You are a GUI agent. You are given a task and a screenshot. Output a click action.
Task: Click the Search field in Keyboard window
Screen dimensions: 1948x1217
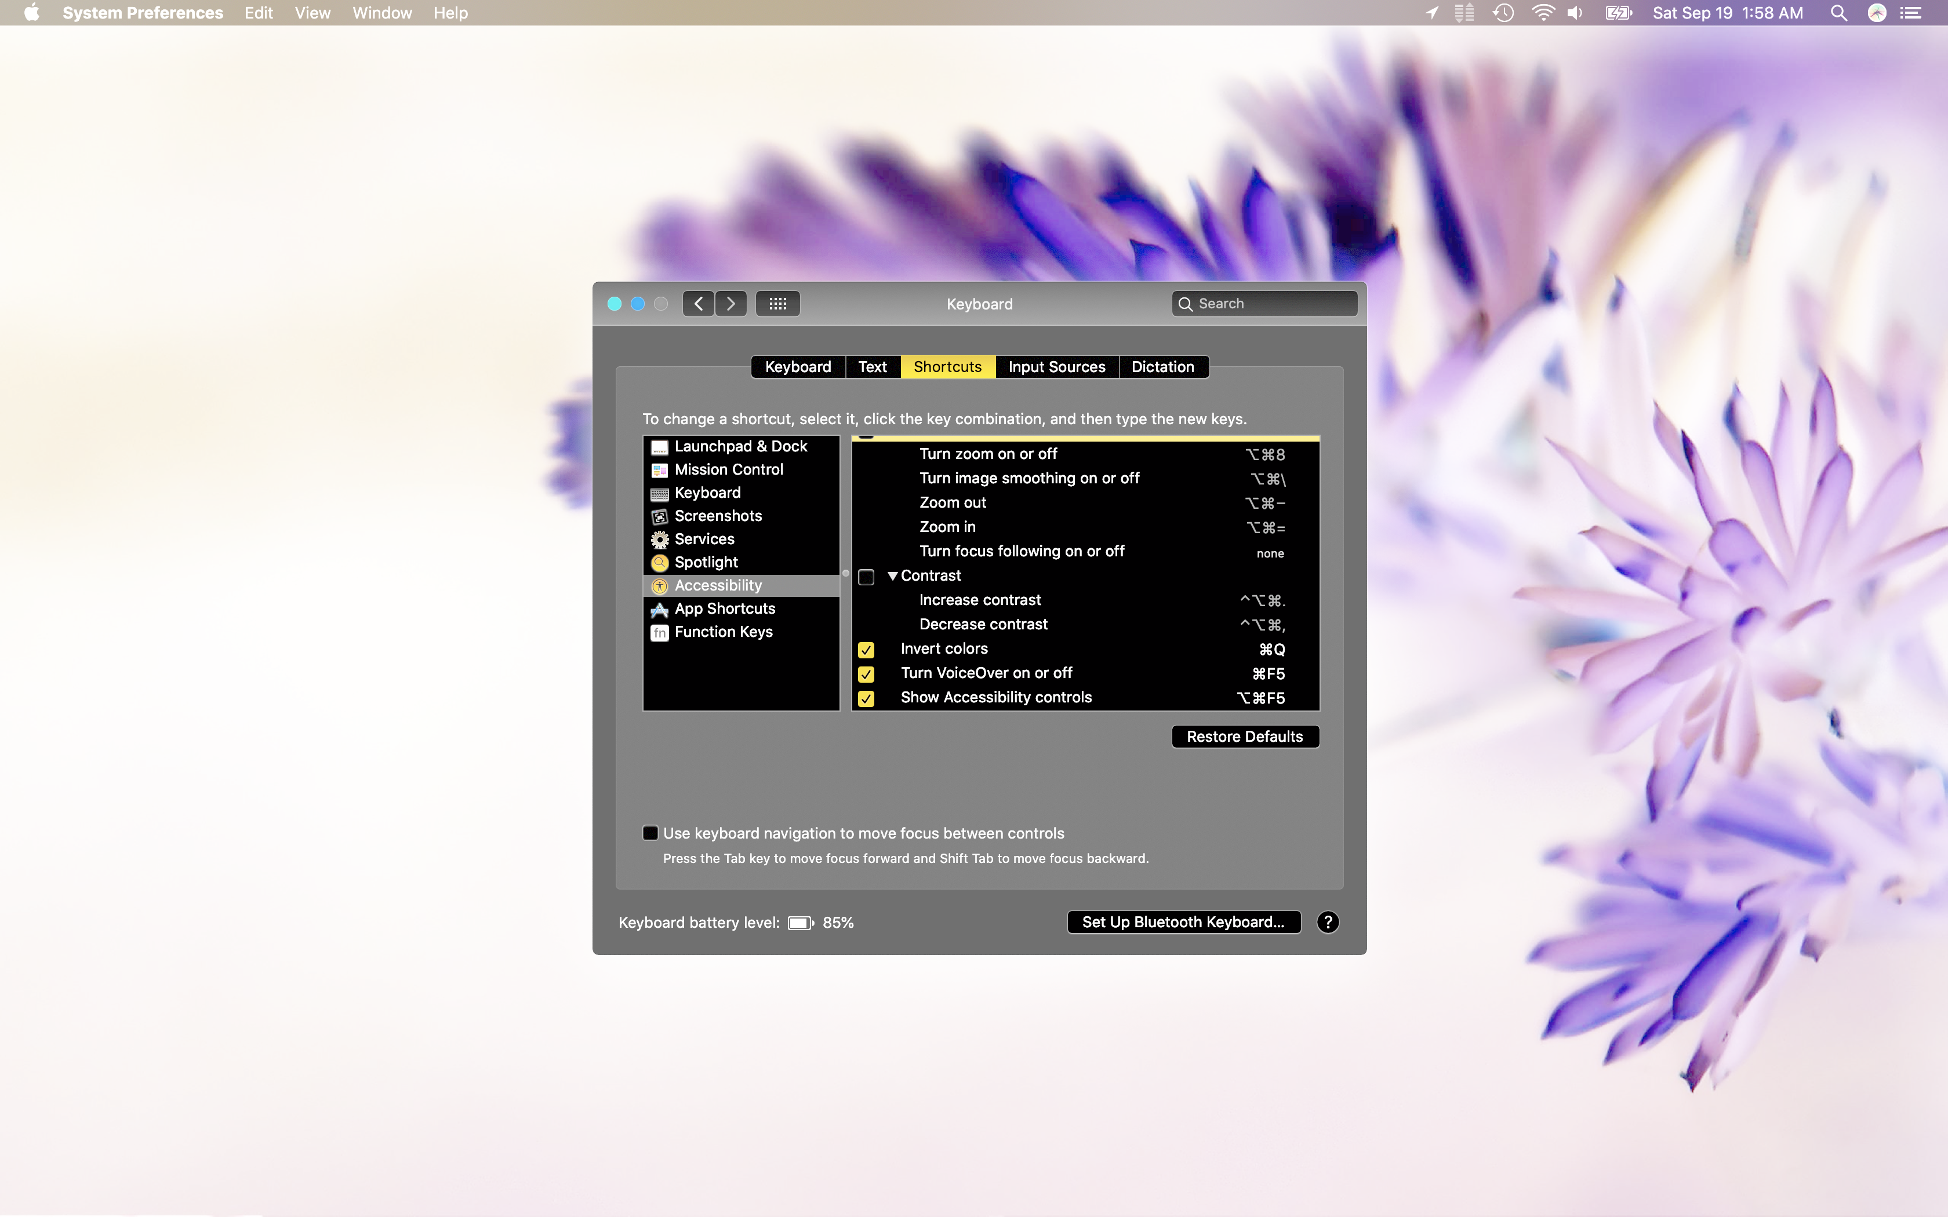(x=1264, y=304)
